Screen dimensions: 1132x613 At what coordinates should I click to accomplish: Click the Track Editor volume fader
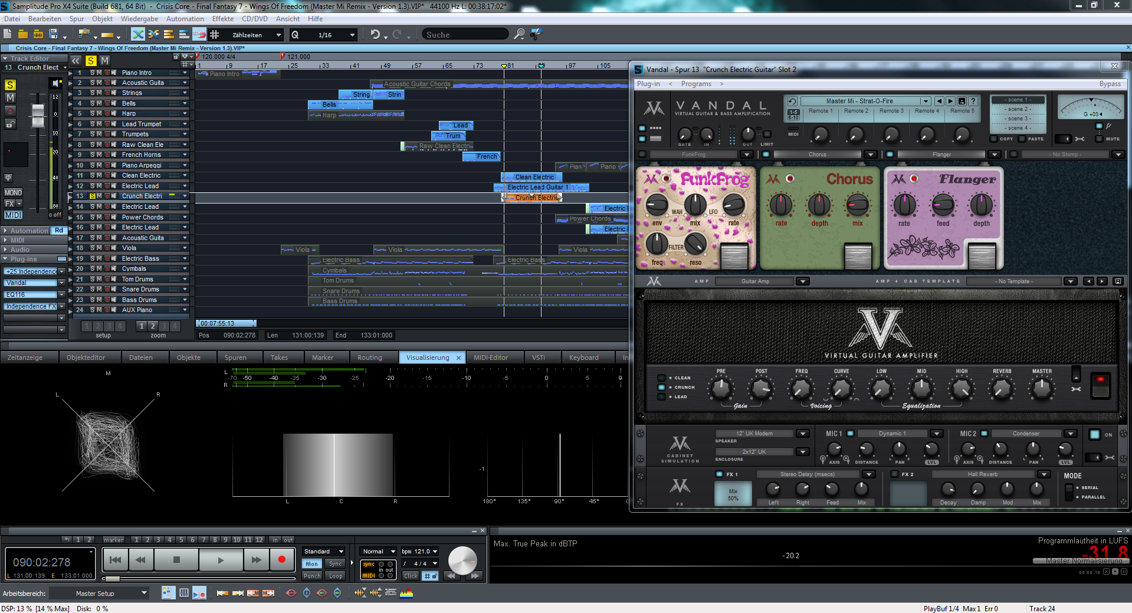(x=38, y=115)
